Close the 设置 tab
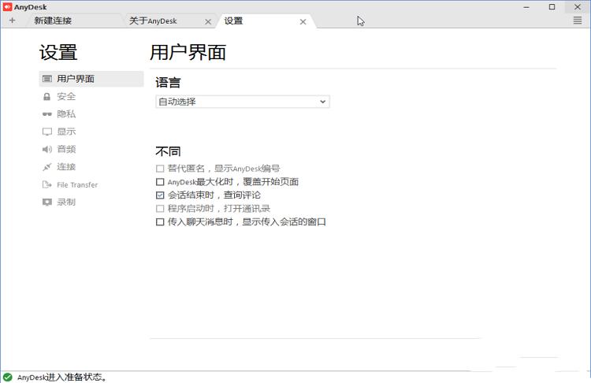Screen dimensions: 591x383 point(303,21)
